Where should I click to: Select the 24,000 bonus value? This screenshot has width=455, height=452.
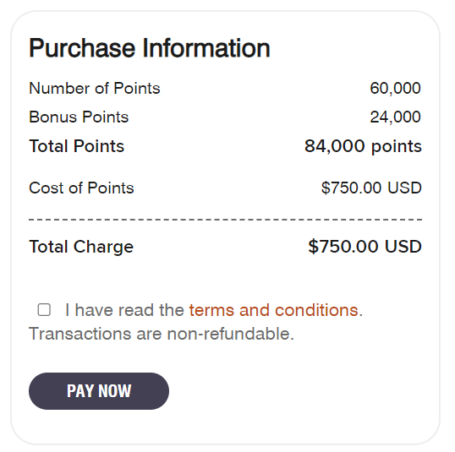pos(395,117)
